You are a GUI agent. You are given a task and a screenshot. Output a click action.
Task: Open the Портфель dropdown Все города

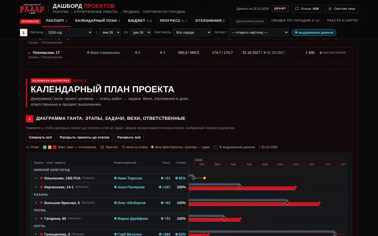[x=192, y=32]
